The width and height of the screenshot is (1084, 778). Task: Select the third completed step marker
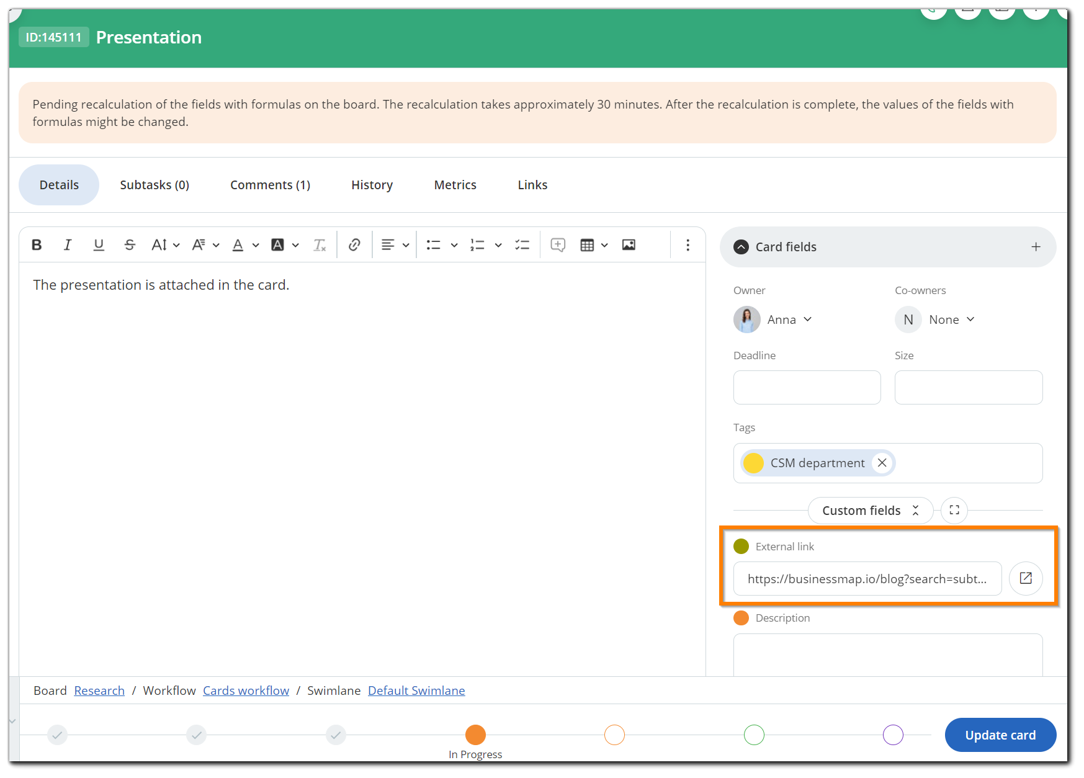[336, 735]
